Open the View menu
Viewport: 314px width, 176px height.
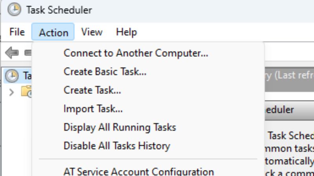pos(91,32)
